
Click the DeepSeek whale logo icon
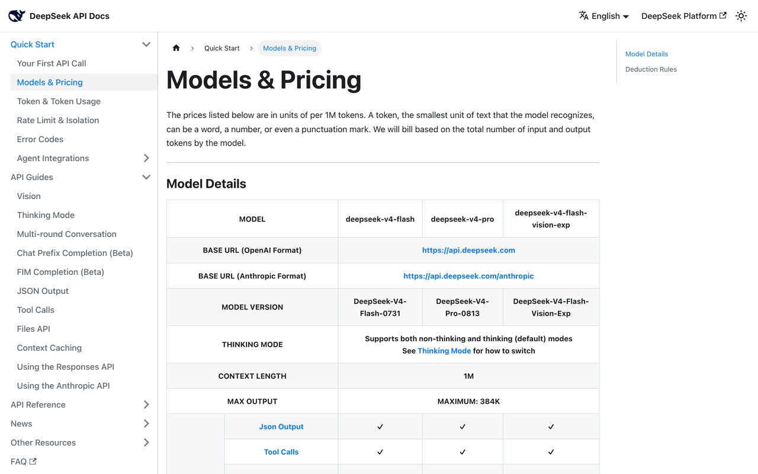coord(17,16)
